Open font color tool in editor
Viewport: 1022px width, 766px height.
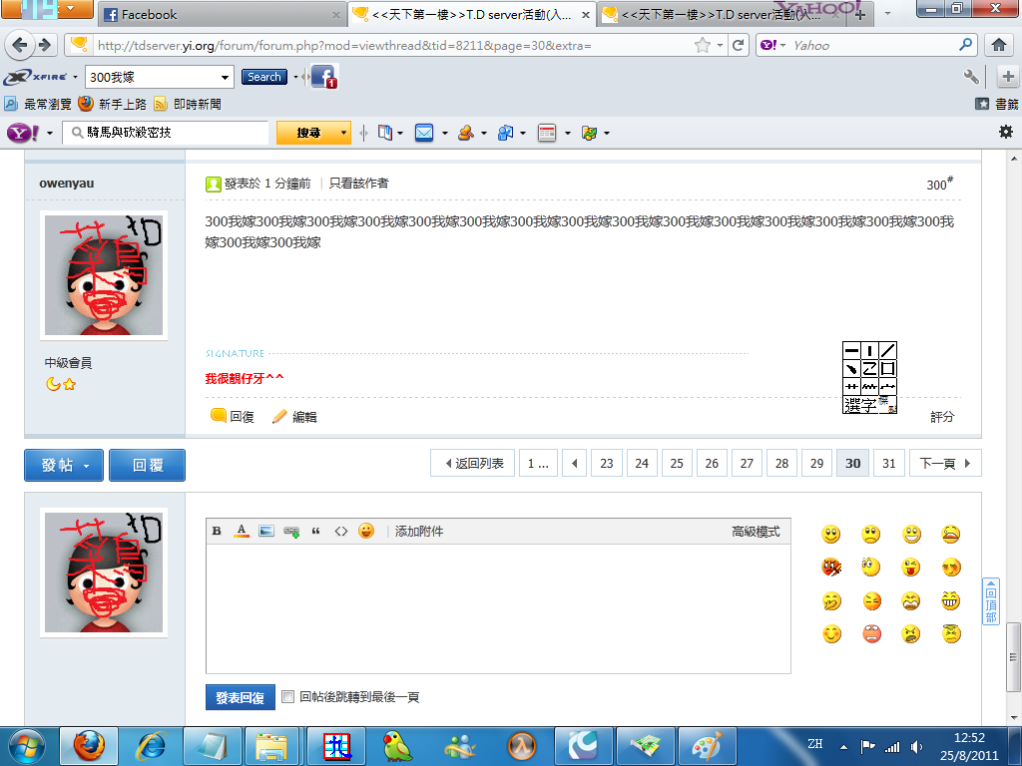click(242, 531)
